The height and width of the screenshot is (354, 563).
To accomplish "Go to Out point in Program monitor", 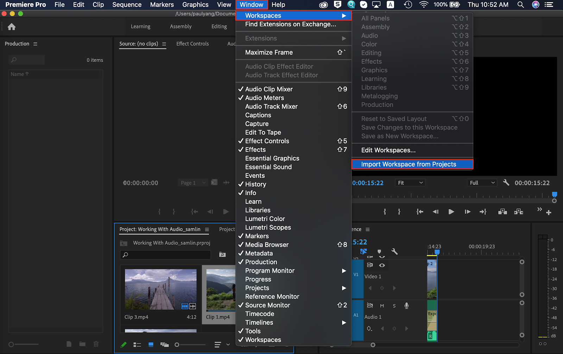I will pos(483,212).
